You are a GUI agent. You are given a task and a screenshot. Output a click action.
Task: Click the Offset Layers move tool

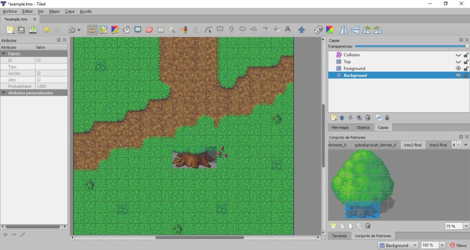(302, 30)
